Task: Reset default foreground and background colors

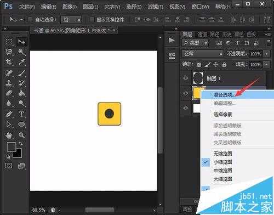Action: (x=8, y=156)
